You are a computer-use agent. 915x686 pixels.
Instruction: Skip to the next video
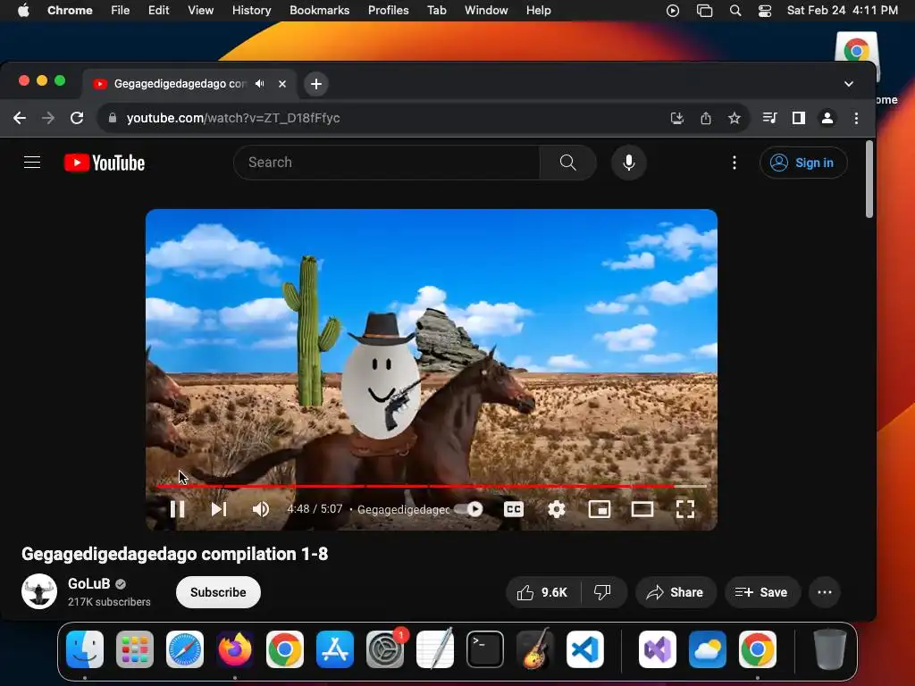(219, 509)
